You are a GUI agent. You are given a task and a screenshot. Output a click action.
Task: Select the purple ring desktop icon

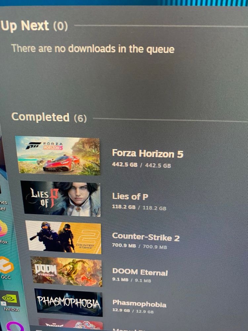tap(15, 326)
